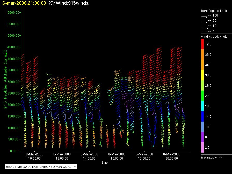Select the 20:00:00 time axis marker
The height and width of the screenshot is (174, 232).
172,158
